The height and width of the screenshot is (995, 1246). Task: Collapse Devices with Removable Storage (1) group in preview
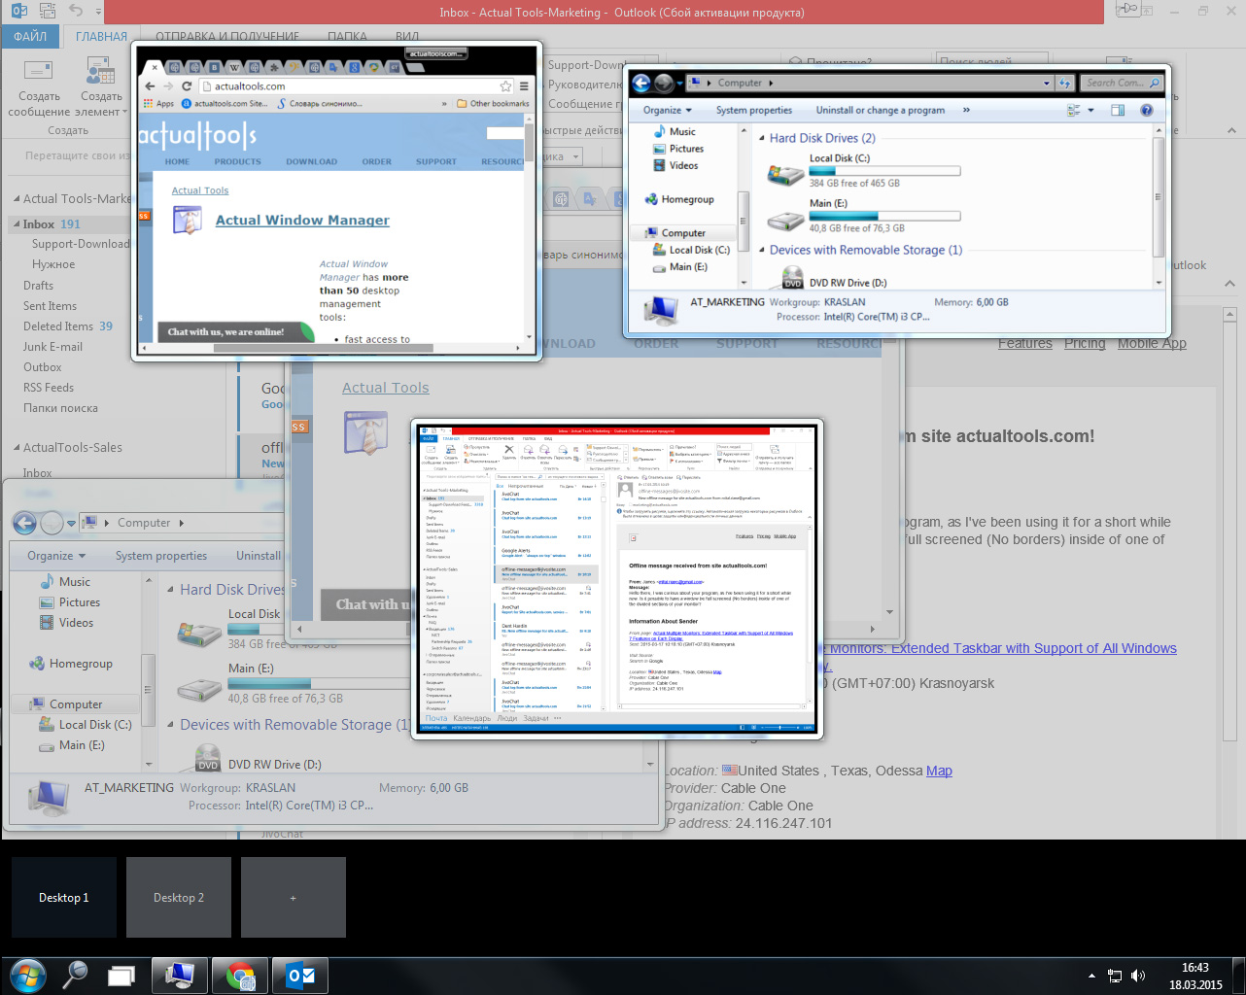tap(762, 250)
